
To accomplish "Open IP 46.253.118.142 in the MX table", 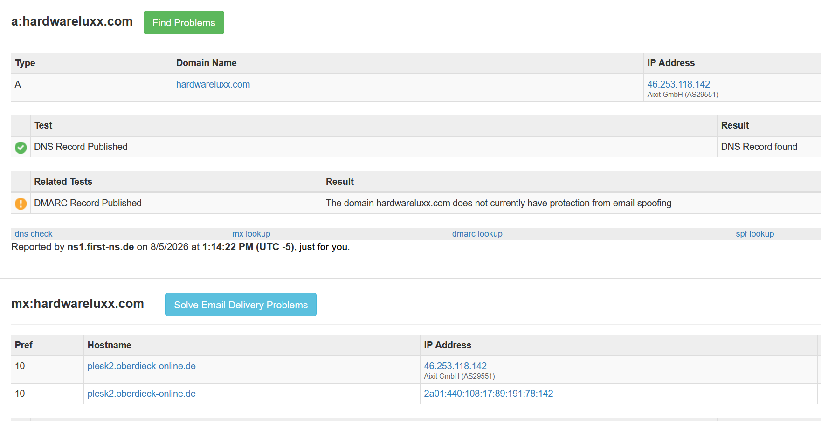I will pyautogui.click(x=455, y=366).
